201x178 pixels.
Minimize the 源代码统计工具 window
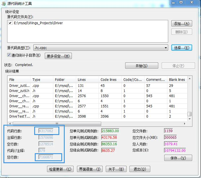click(173, 3)
